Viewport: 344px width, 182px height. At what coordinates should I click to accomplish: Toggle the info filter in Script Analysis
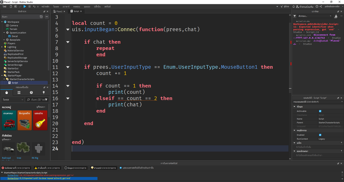tap(75, 168)
